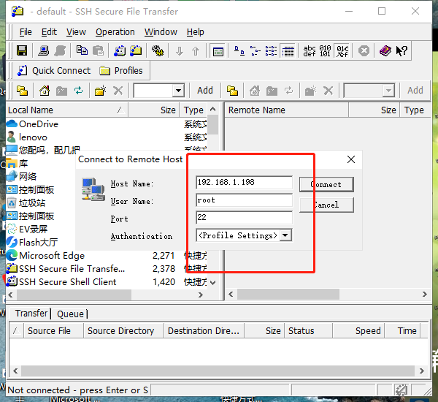Image resolution: width=438 pixels, height=402 pixels.
Task: Sort by Remote Name column header
Action: point(287,110)
